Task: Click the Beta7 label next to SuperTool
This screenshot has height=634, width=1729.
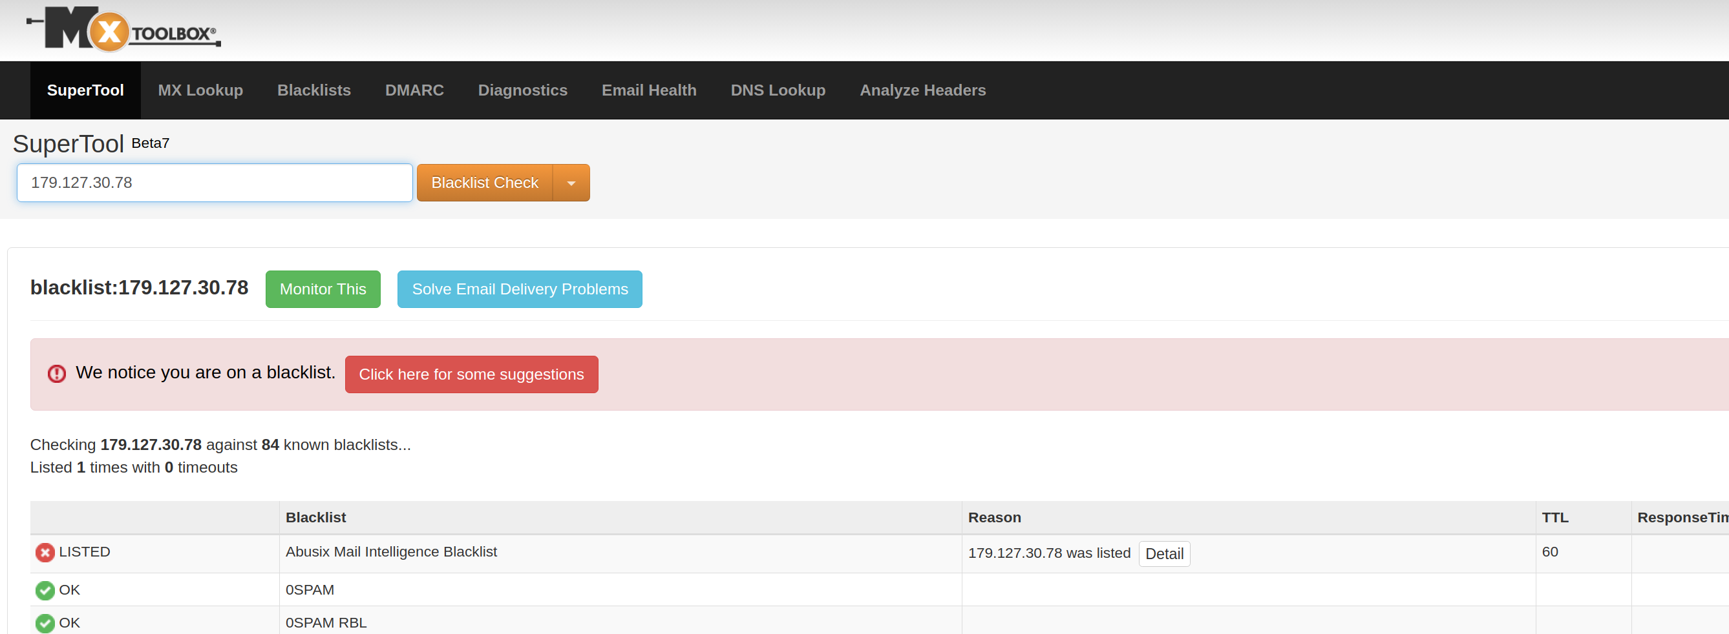Action: 151,143
